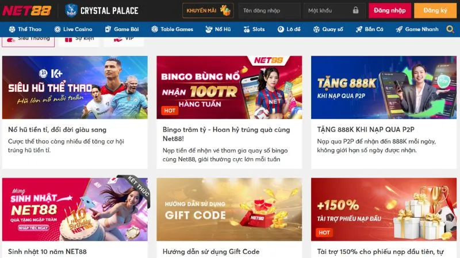Click the Đăng nhập button
The width and height of the screenshot is (460, 258).
390,10
